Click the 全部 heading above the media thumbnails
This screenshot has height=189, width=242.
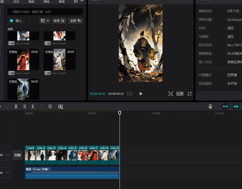pyautogui.click(x=10, y=29)
